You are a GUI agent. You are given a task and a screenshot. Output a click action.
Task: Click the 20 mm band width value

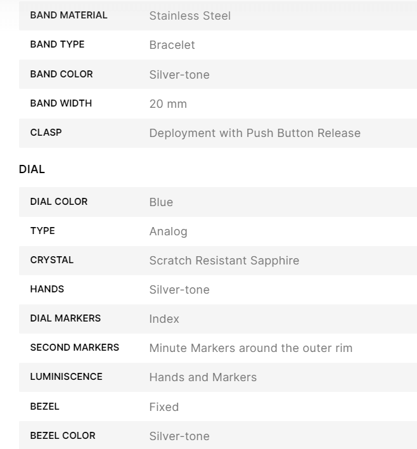click(x=168, y=104)
